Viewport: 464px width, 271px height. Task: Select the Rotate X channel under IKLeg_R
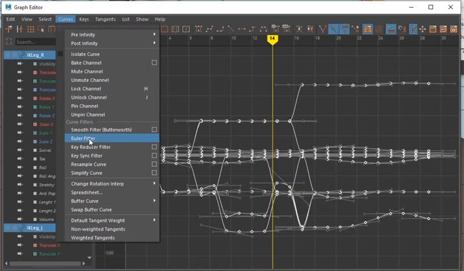coord(47,98)
